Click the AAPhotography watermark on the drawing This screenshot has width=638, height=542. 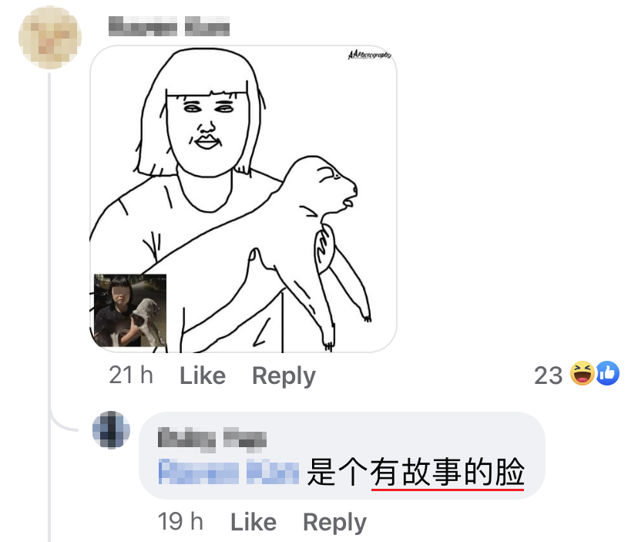tap(369, 55)
